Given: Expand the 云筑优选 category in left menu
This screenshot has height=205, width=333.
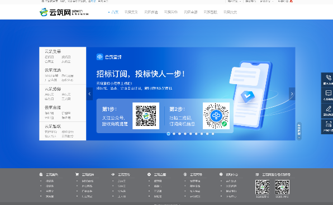Looking at the screenshot, I should 53,70.
